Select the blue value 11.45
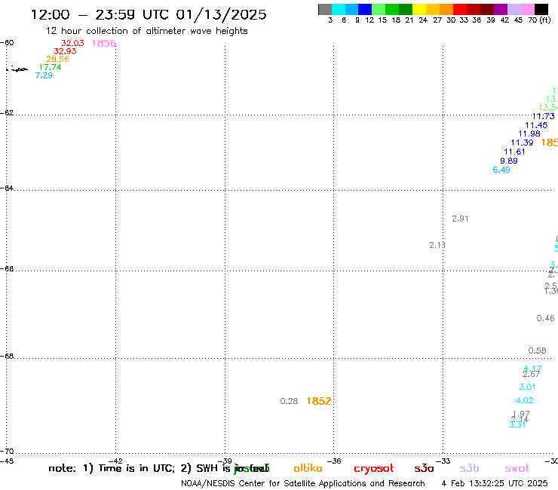 [536, 125]
